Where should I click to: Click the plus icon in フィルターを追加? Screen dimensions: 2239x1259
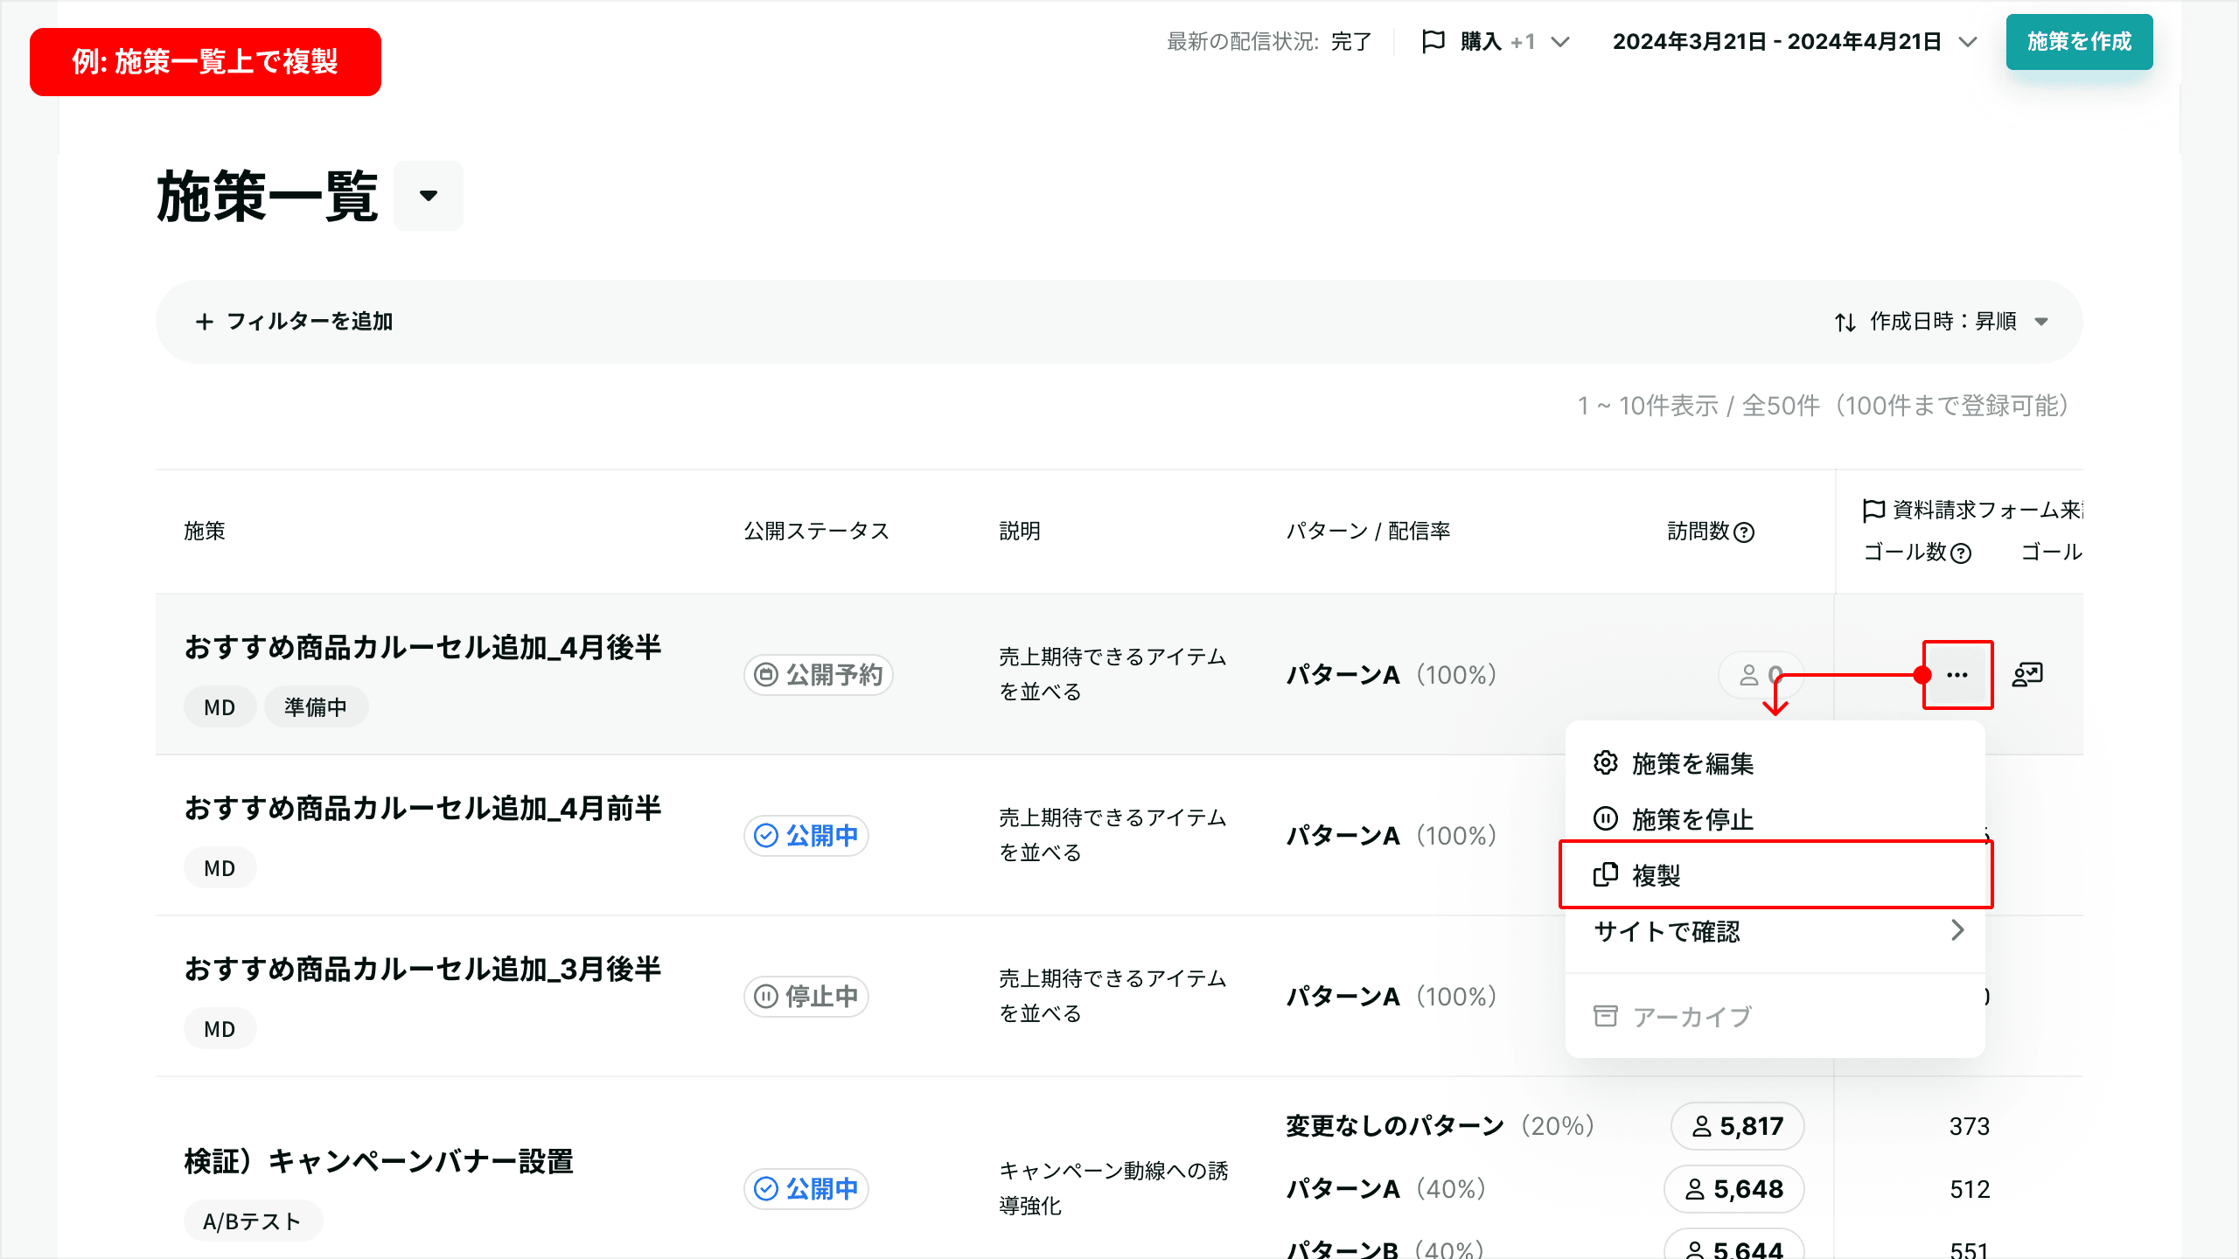click(x=204, y=322)
